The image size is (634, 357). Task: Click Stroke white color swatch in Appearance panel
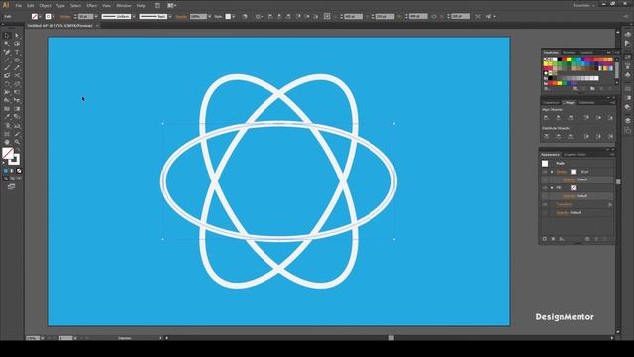pos(573,172)
